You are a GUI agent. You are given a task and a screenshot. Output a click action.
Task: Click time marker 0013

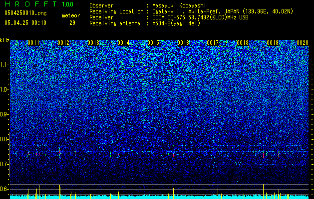pyautogui.click(x=93, y=43)
